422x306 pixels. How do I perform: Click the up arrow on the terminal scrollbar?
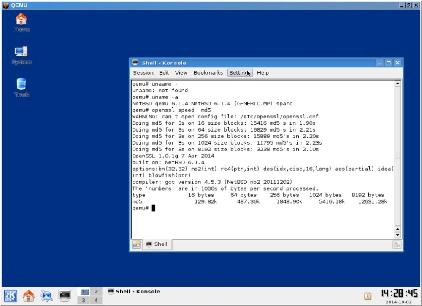397,83
